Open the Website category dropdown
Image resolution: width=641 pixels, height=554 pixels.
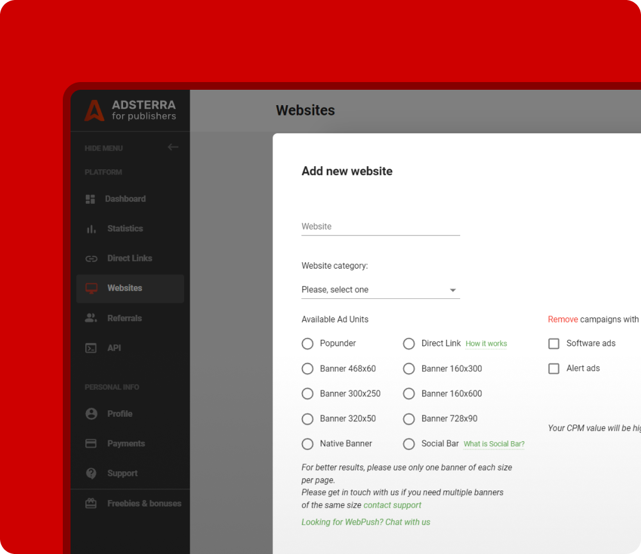tap(381, 290)
